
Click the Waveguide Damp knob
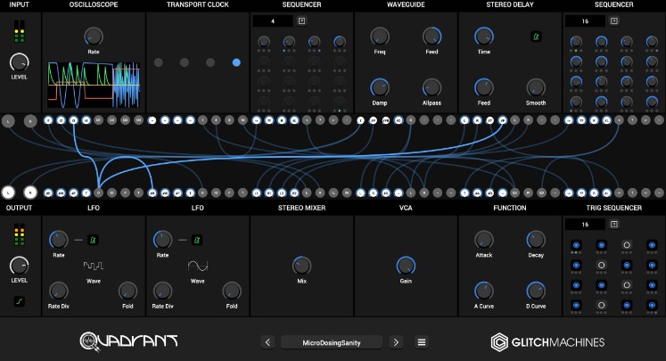[x=380, y=87]
